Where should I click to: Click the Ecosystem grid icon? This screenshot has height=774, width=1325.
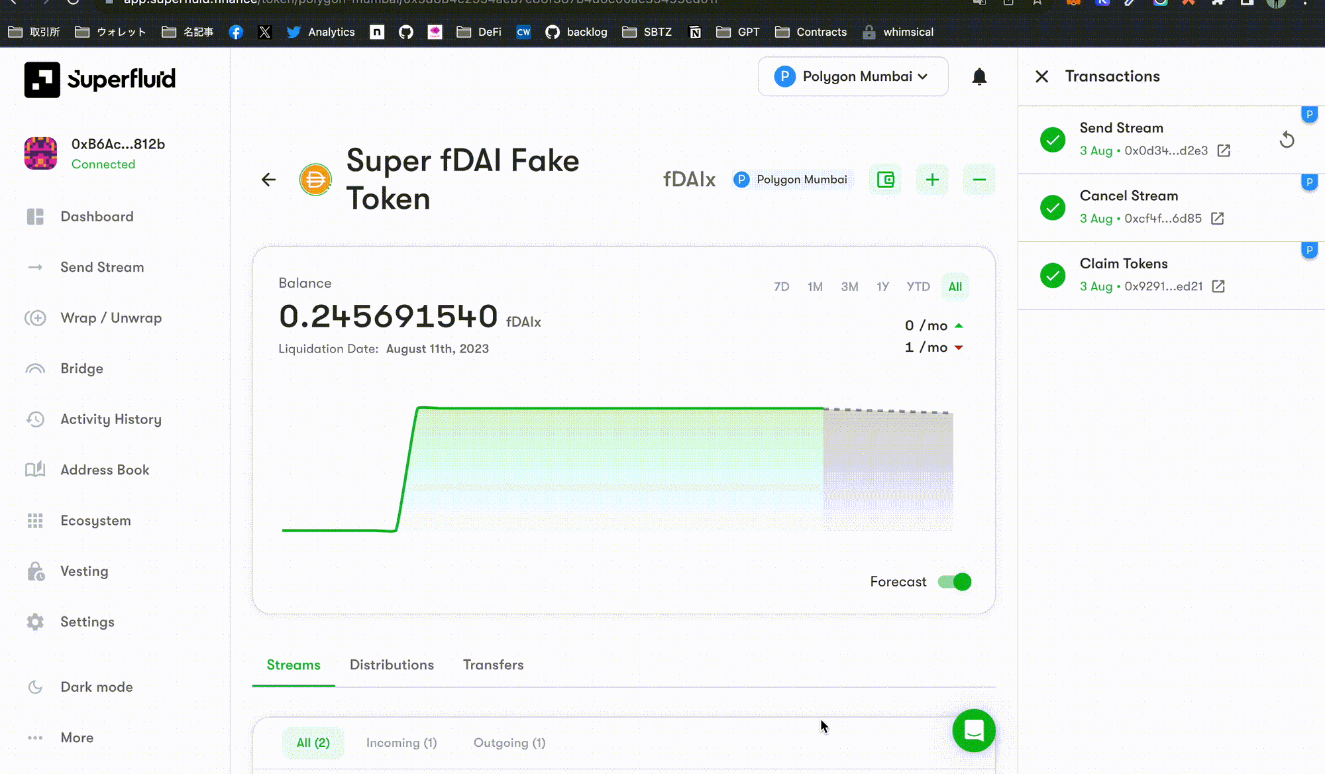[x=35, y=521]
